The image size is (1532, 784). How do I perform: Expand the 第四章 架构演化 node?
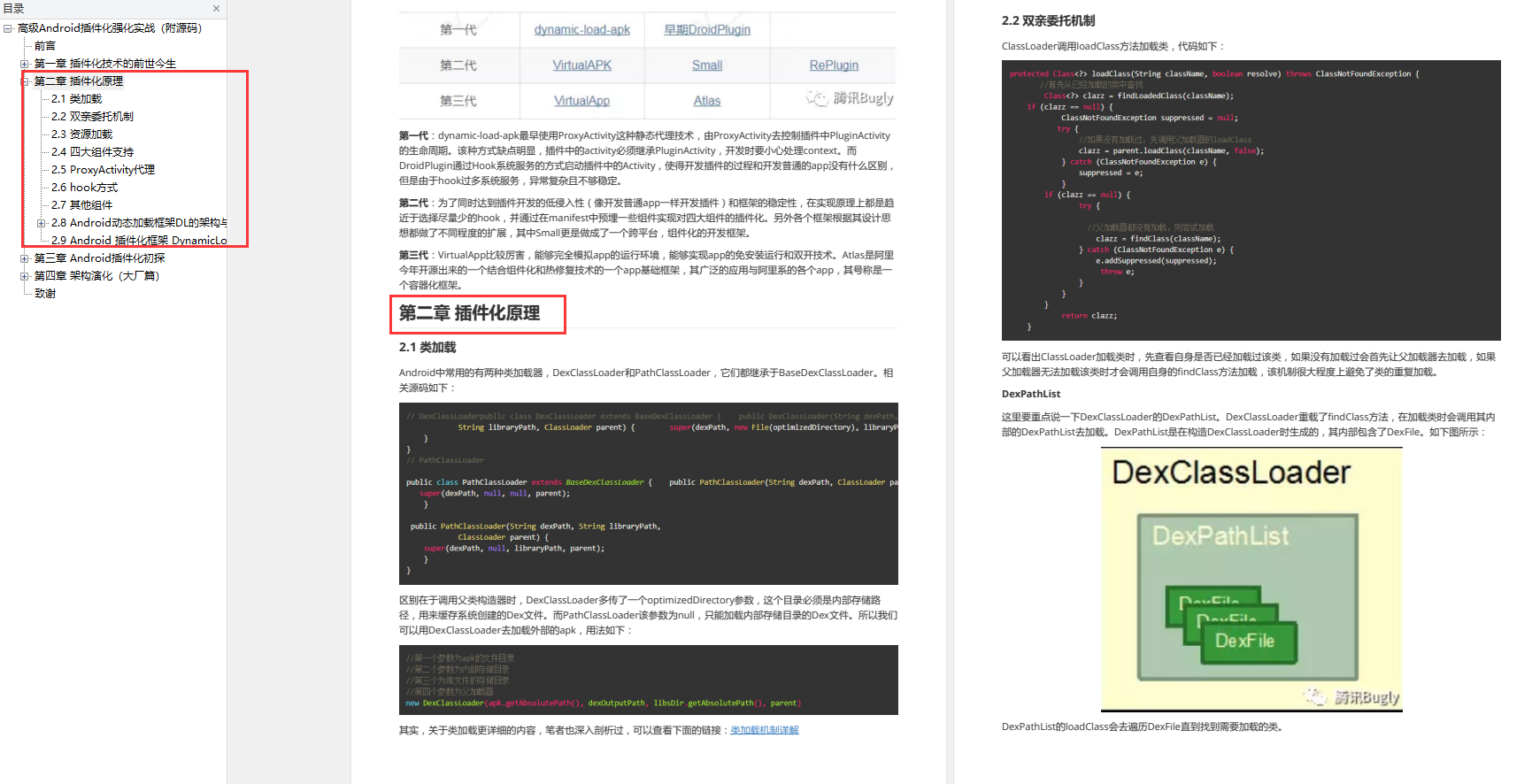pyautogui.click(x=25, y=276)
